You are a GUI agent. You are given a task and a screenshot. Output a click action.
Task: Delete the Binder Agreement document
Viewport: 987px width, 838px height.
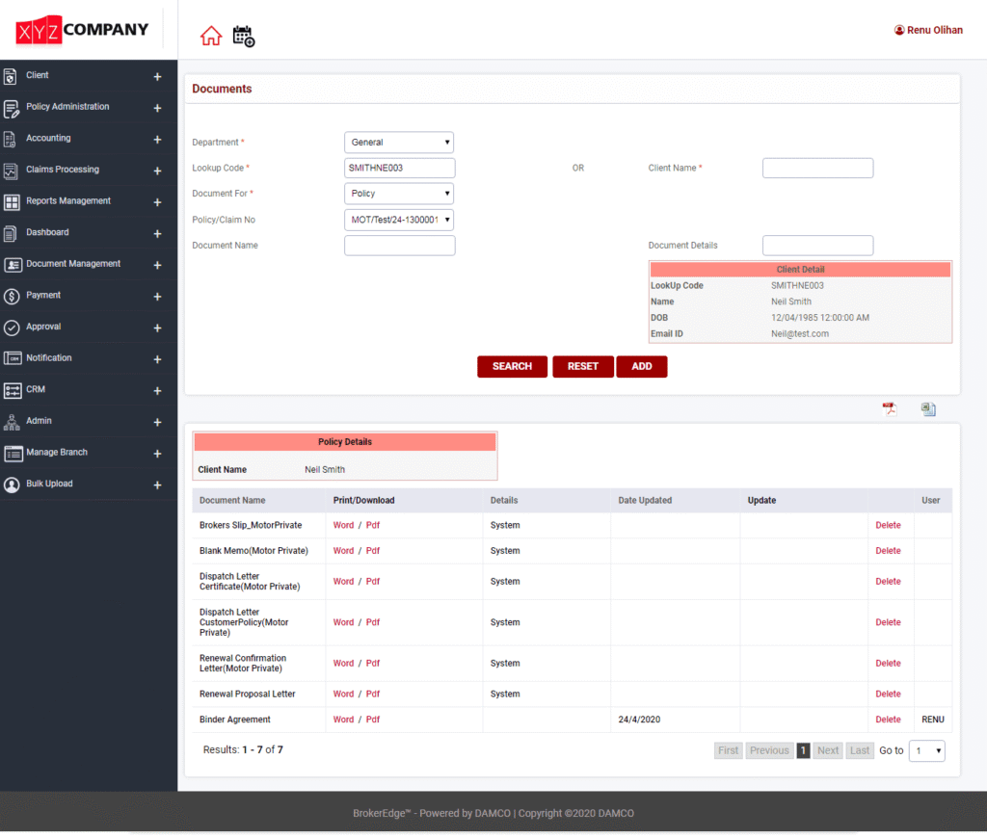pos(888,720)
